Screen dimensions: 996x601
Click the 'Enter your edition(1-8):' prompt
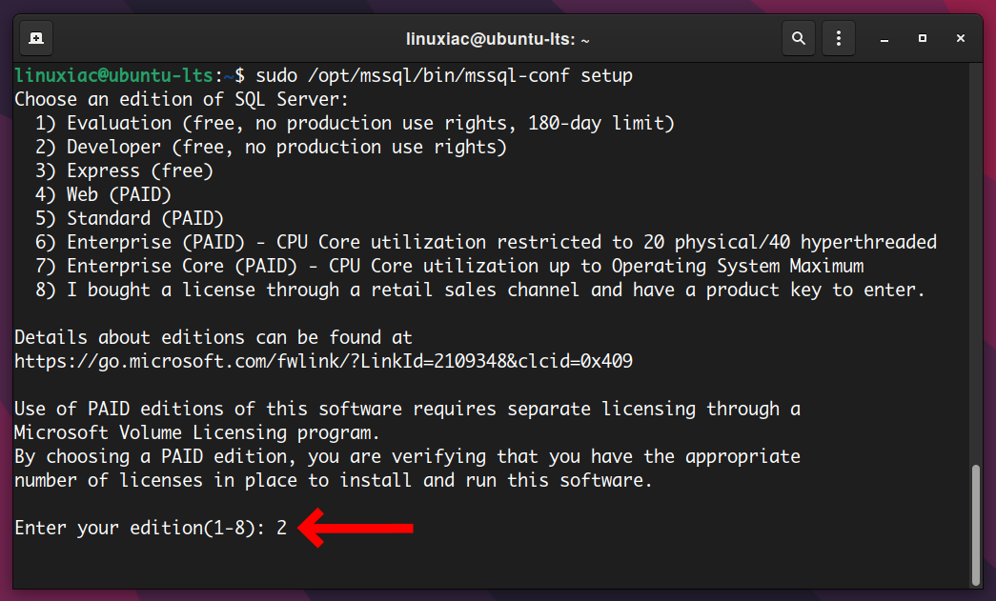[x=140, y=528]
